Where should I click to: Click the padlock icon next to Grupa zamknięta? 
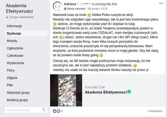pyautogui.click(x=7, y=17)
